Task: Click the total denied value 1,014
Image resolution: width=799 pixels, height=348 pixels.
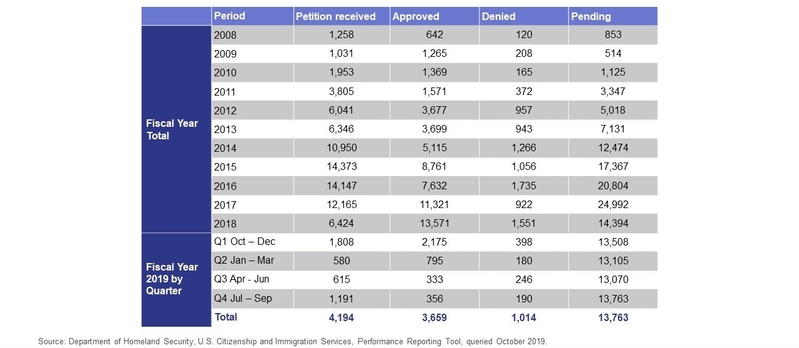Action: pos(524,317)
